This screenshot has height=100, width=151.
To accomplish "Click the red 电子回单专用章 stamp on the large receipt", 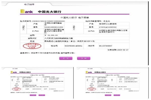I will point(32,46).
